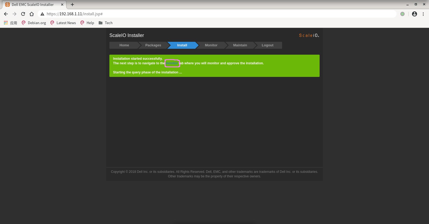This screenshot has width=429, height=224.
Task: Open the Chrome three-dot menu
Action: pos(423,14)
